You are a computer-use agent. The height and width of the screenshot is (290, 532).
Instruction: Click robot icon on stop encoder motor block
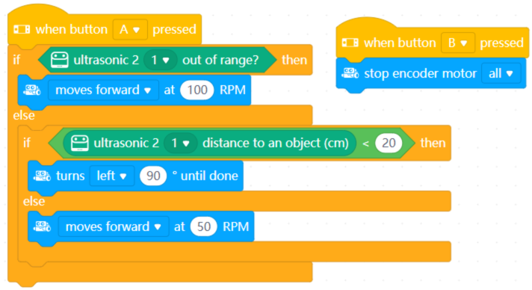coord(350,73)
